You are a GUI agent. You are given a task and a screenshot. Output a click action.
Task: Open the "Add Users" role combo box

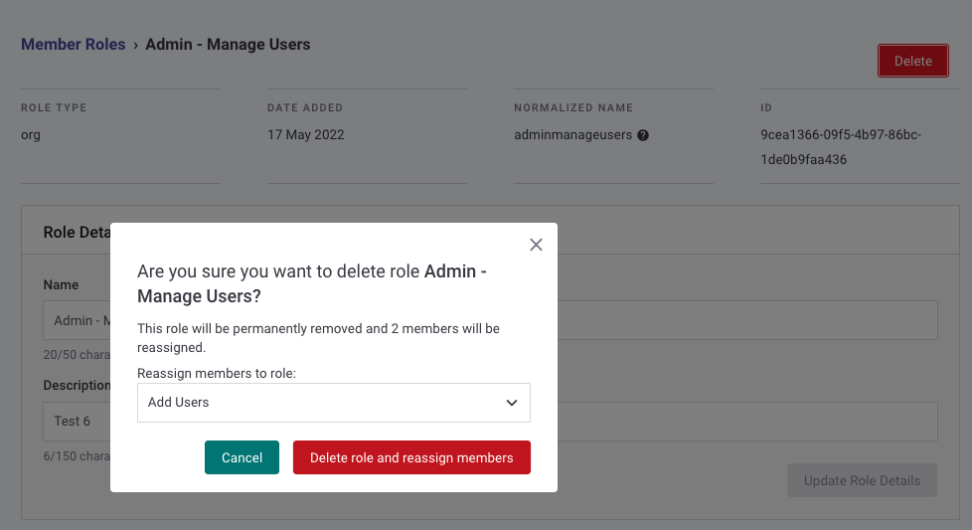[x=333, y=403]
